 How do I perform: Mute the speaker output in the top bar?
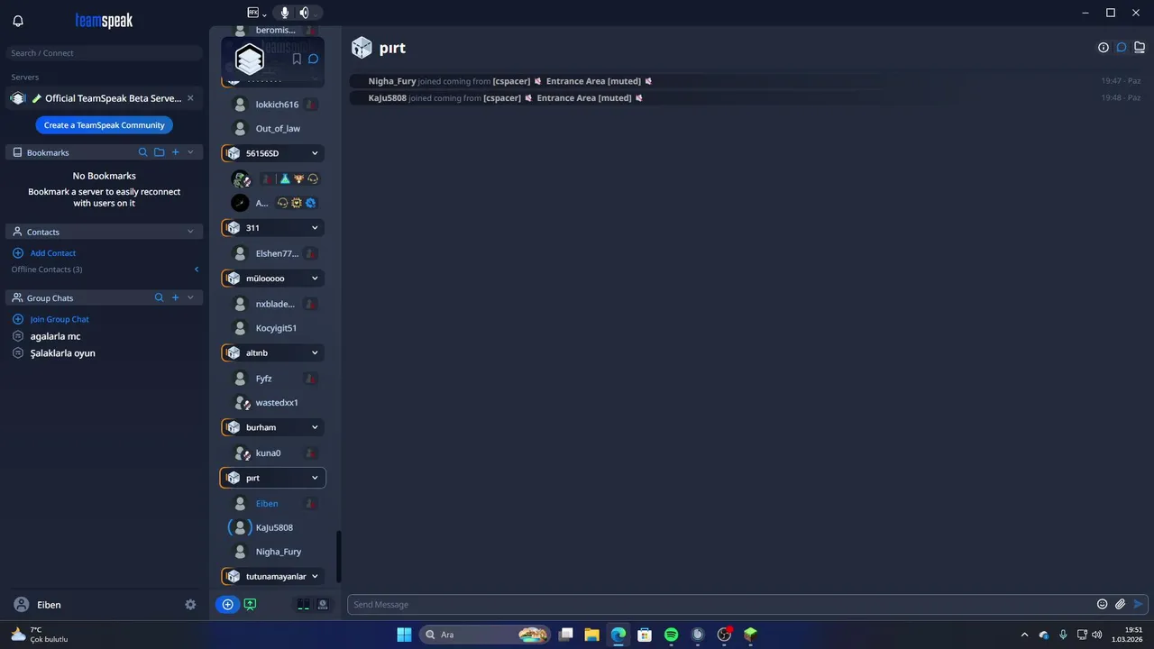click(x=304, y=13)
